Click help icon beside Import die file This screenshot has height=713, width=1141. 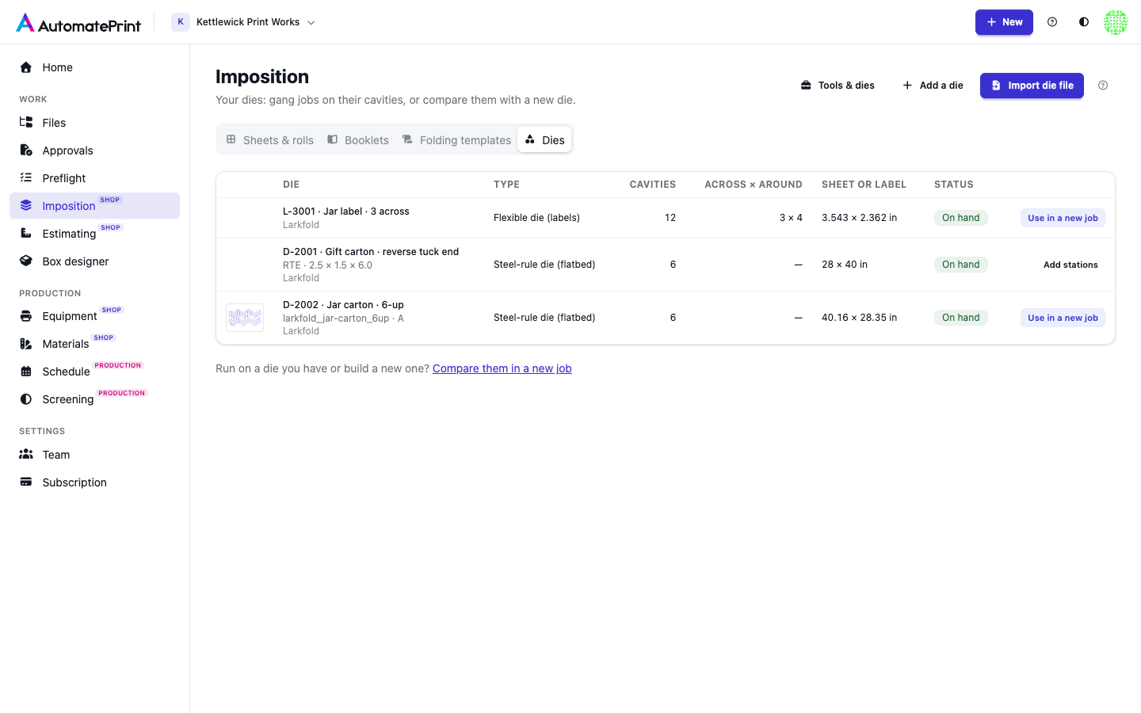tap(1103, 86)
